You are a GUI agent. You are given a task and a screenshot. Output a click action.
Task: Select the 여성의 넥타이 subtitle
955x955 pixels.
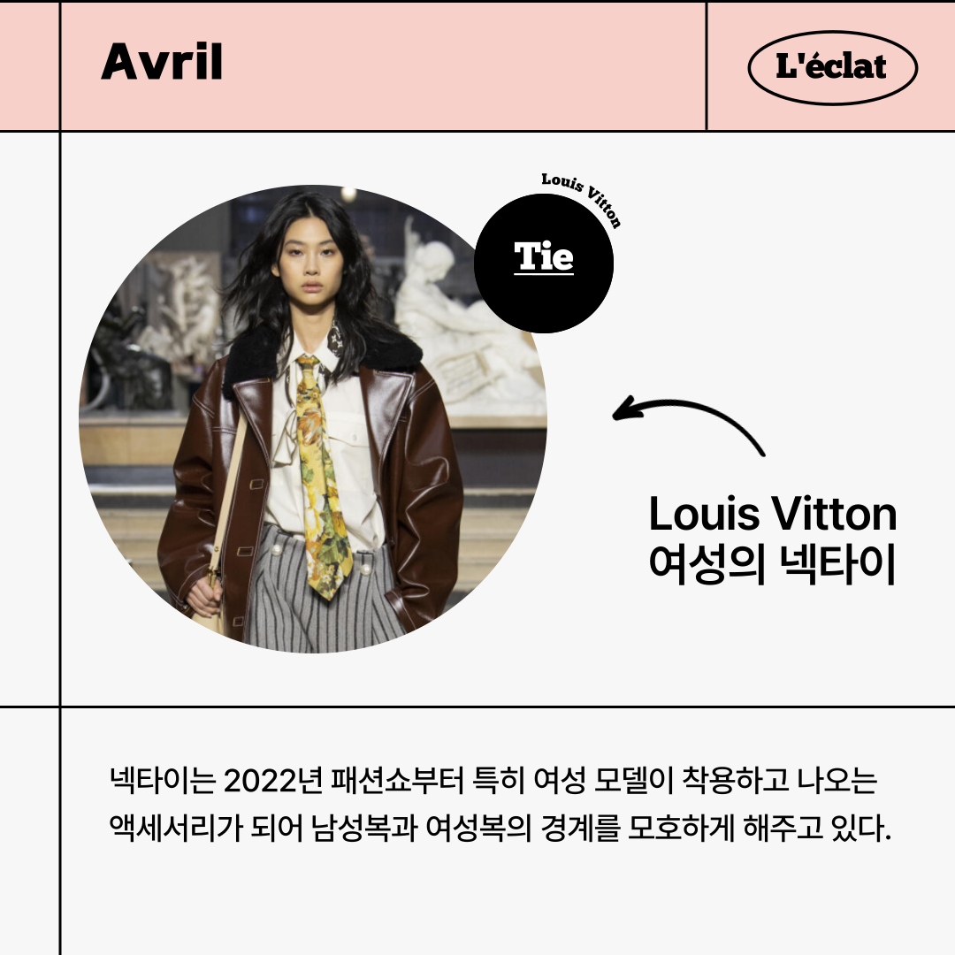[x=772, y=564]
